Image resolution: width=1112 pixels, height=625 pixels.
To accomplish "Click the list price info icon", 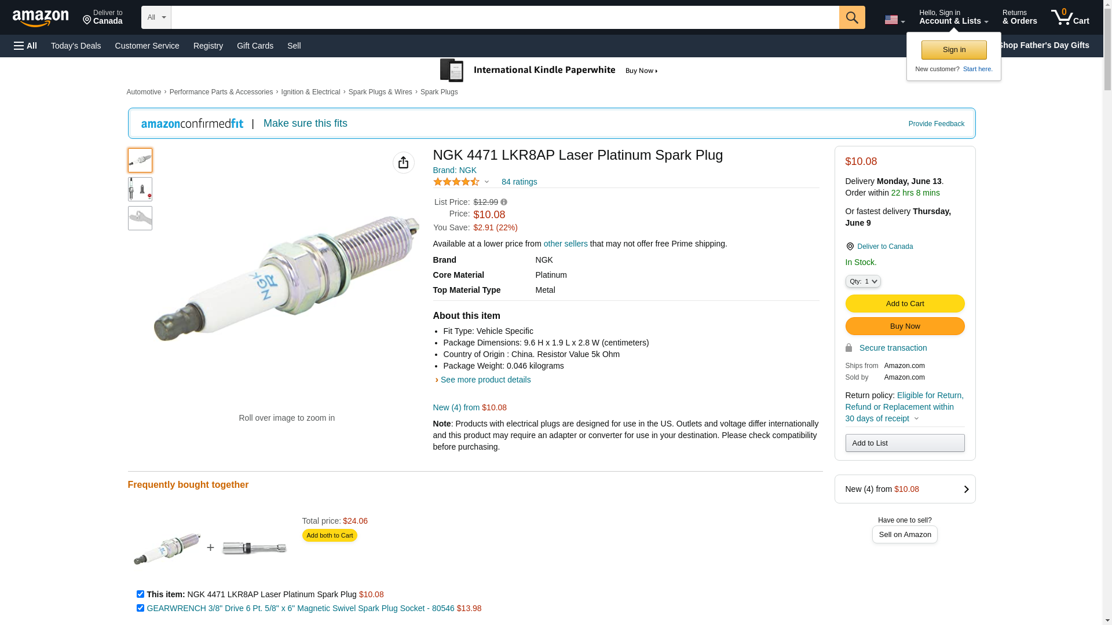I will tap(504, 202).
